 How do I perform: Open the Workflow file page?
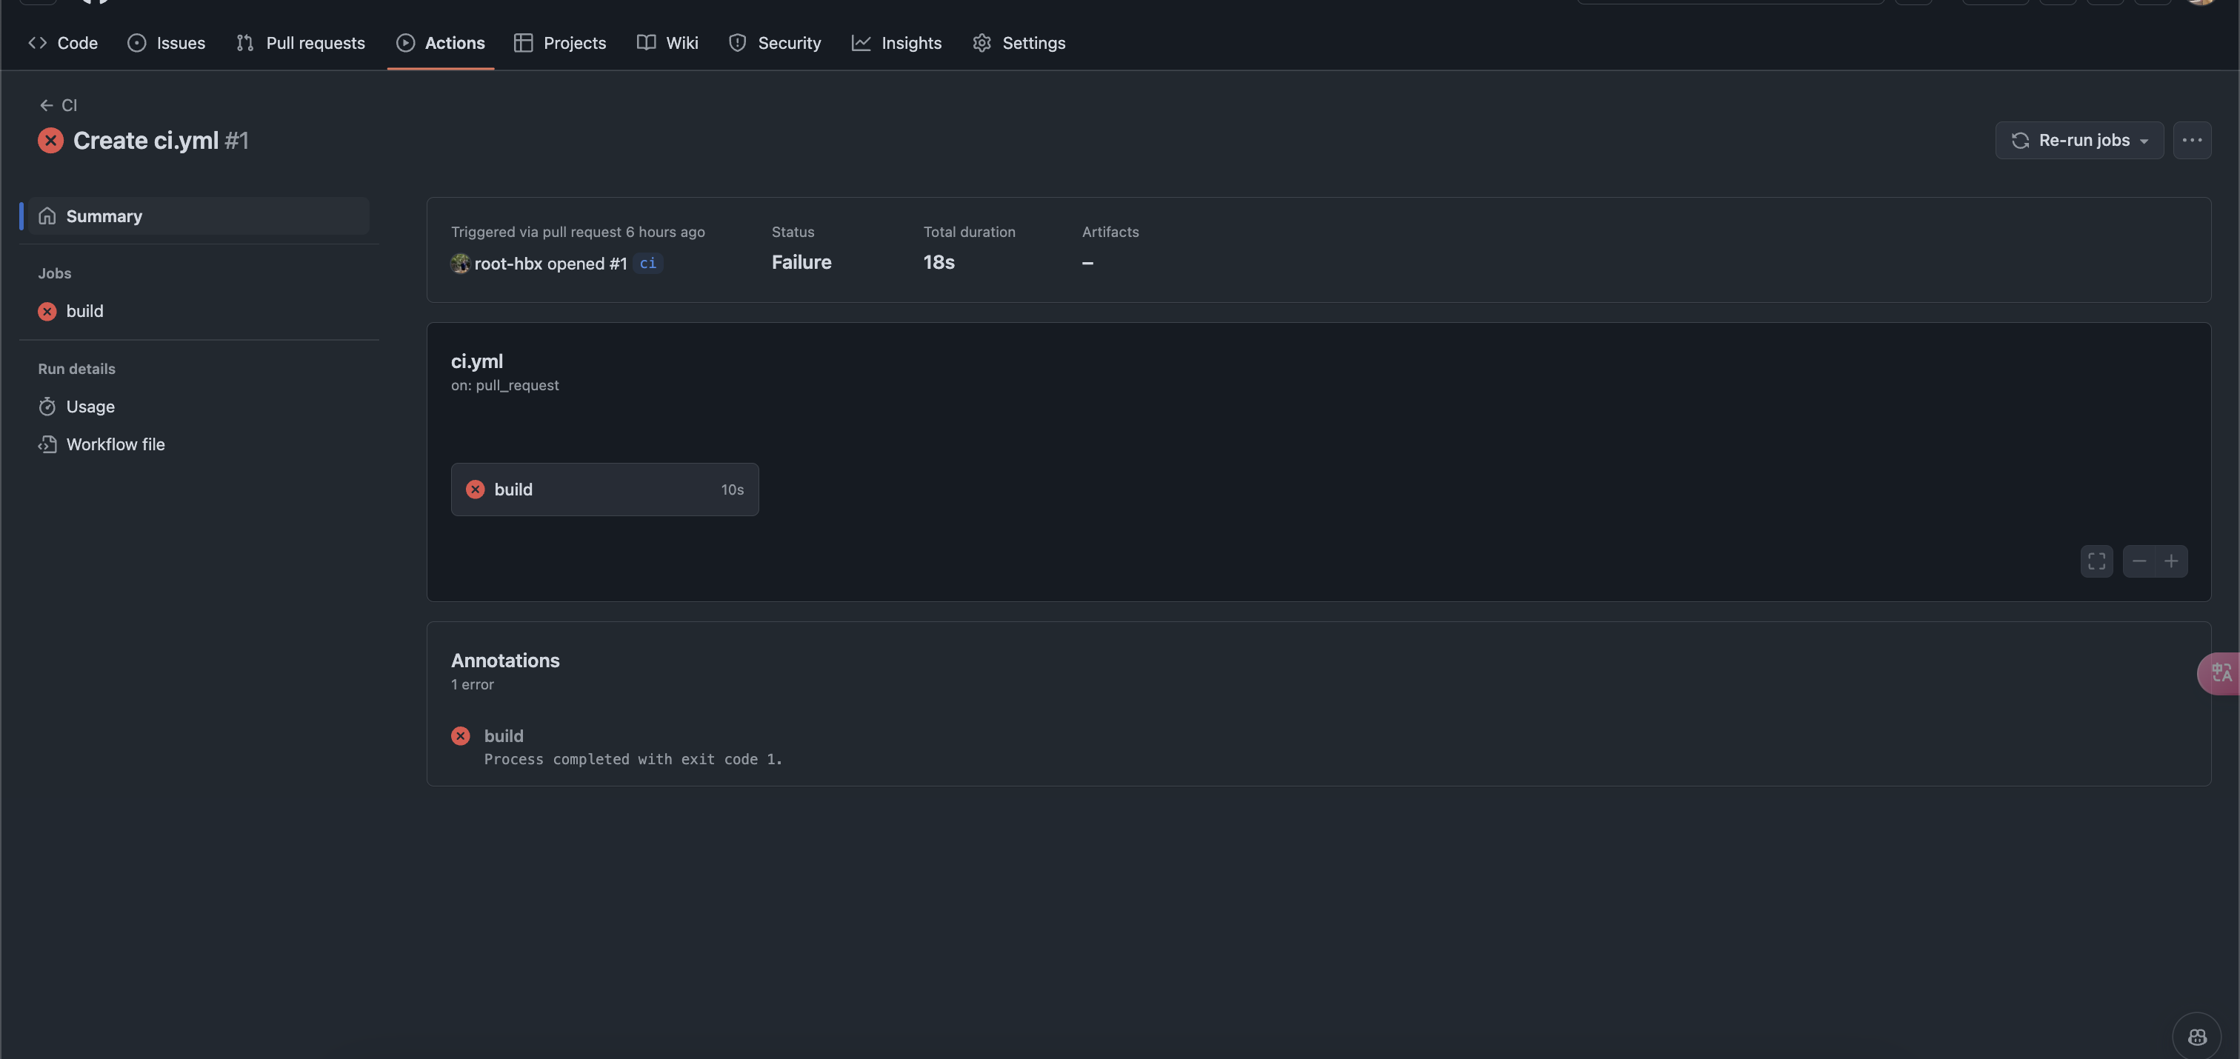[115, 444]
